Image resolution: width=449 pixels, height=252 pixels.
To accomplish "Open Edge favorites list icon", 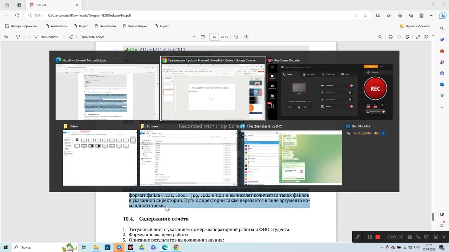I will click(389, 15).
